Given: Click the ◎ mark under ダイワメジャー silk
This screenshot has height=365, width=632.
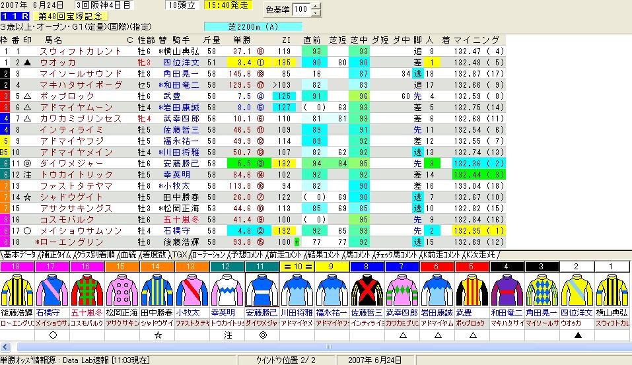Looking at the screenshot, I should pyautogui.click(x=263, y=335).
